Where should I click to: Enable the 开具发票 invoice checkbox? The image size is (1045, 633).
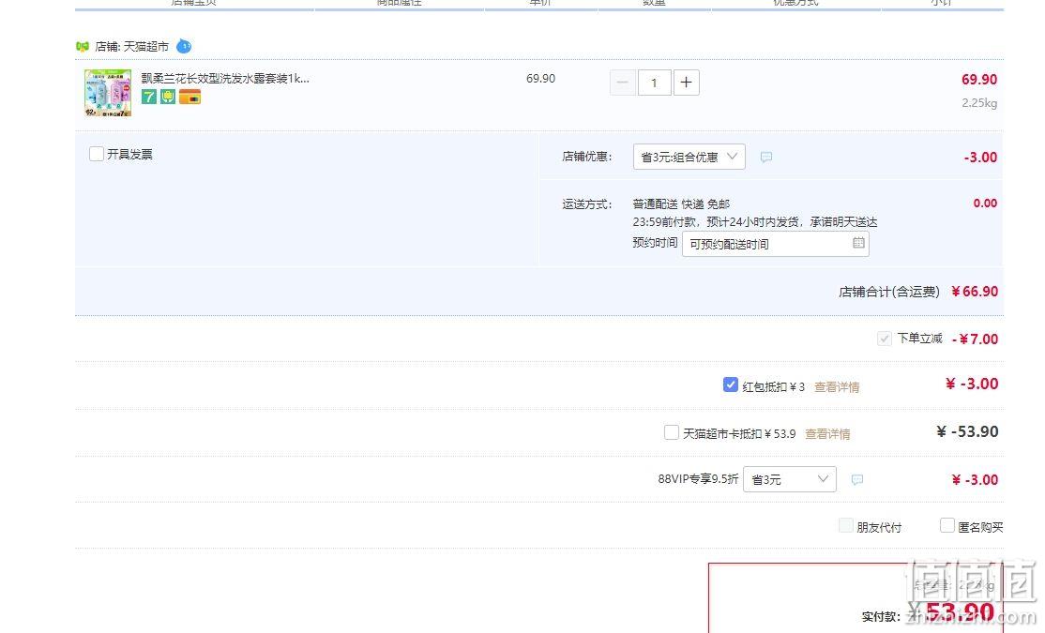[x=97, y=154]
